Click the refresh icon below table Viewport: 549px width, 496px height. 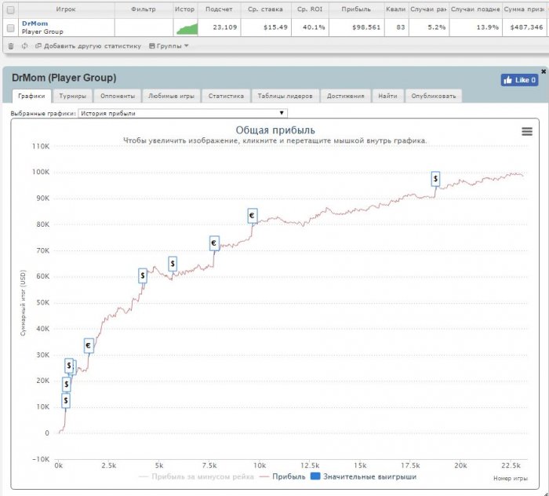pyautogui.click(x=24, y=46)
